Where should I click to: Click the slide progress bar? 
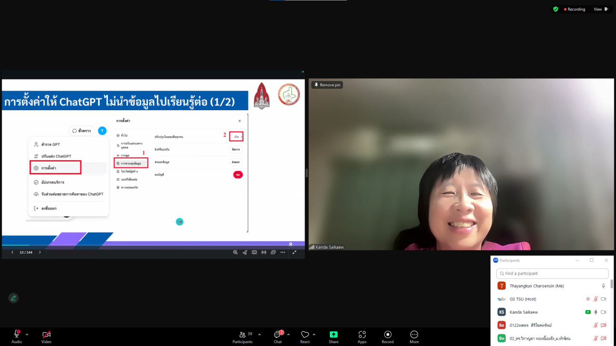[153, 246]
